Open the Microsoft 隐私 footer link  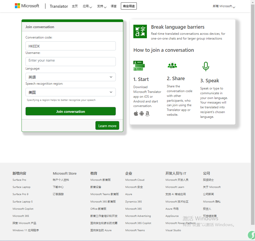212,201
